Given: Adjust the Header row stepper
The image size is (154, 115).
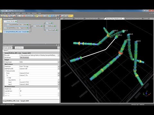Looking at the screenshot, I should 58,89.
